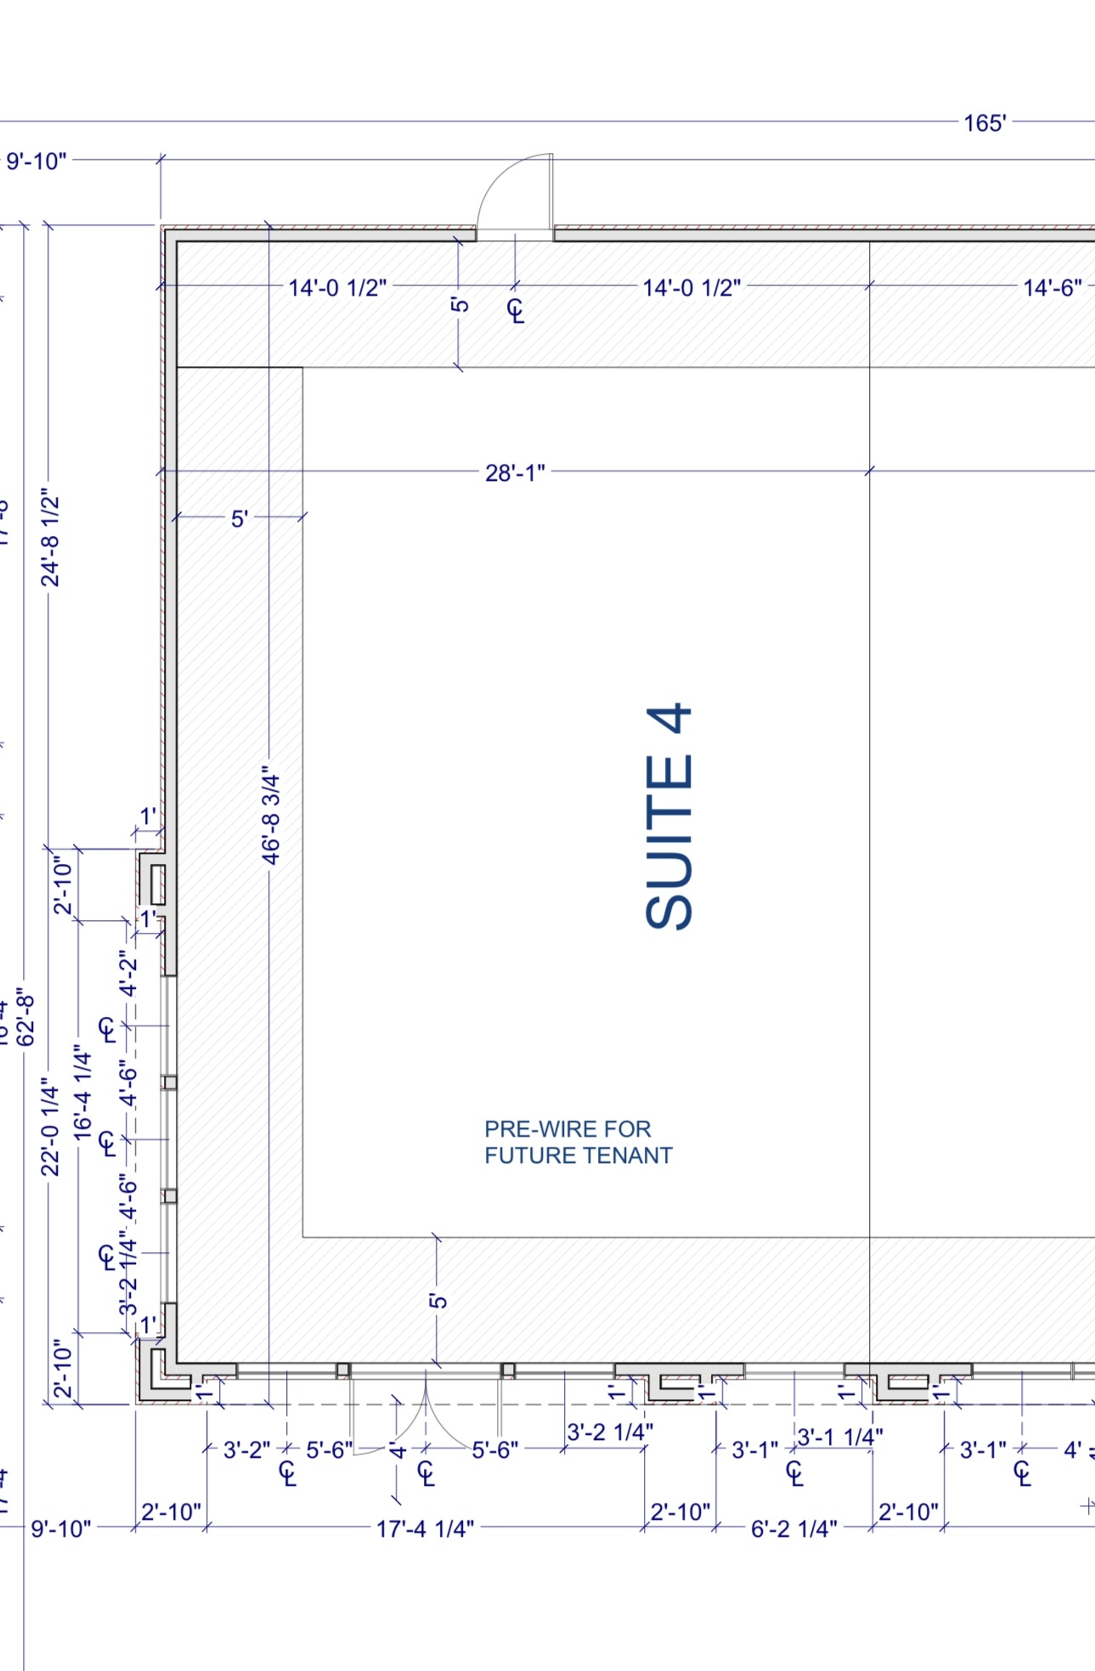Image resolution: width=1095 pixels, height=1671 pixels.
Task: Click the "6'-2 1/4"" bottom dimension
Action: click(x=793, y=1529)
